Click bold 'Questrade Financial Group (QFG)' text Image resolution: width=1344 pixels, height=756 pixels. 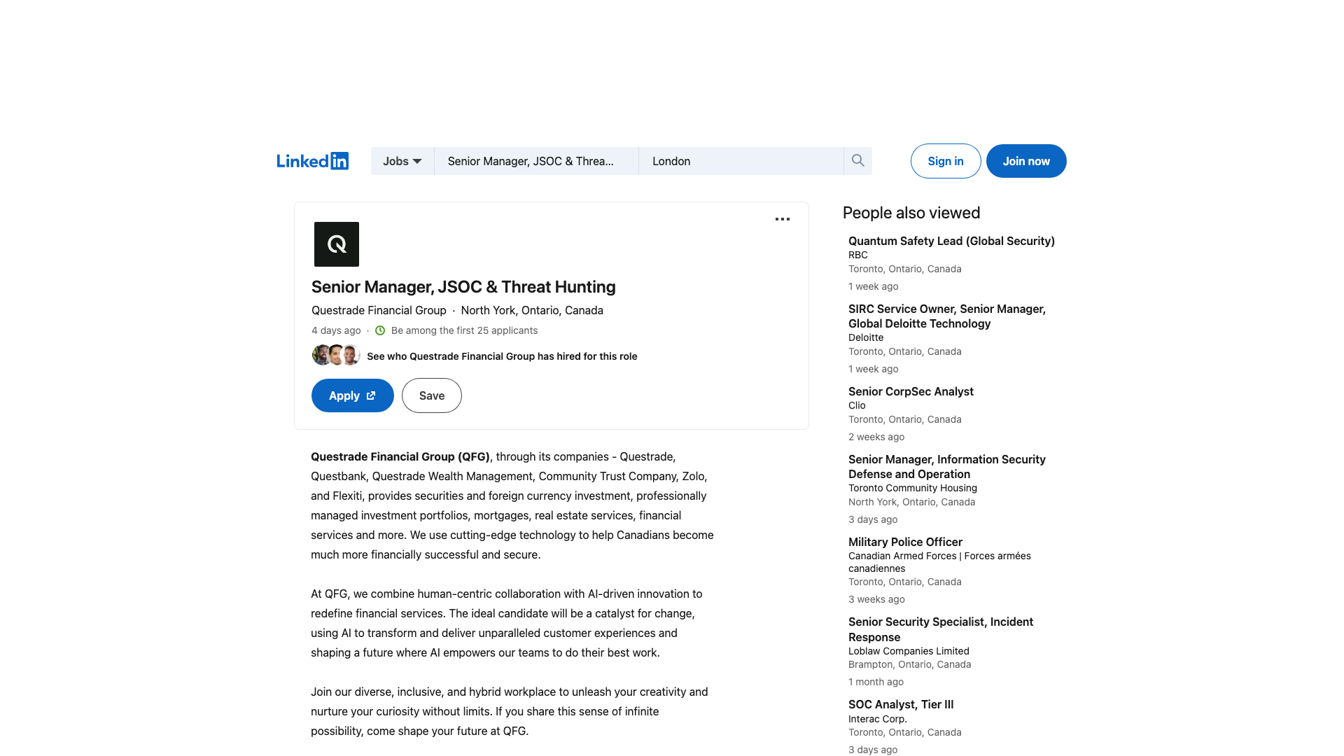pos(400,456)
